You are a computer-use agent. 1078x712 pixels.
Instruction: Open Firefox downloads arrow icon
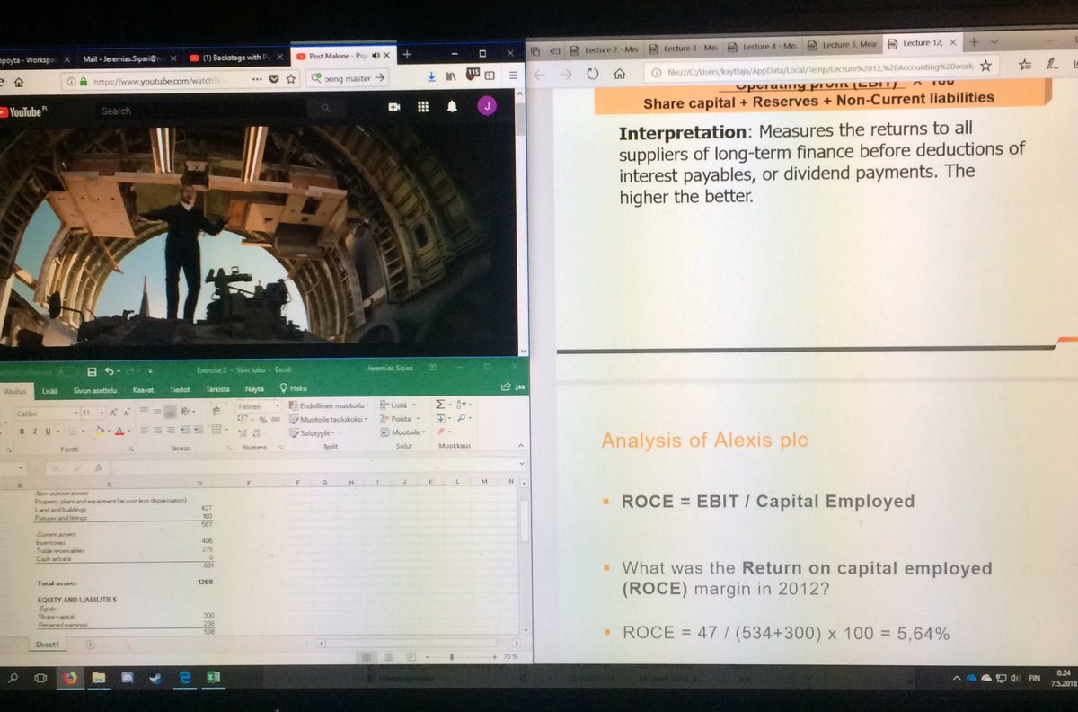click(x=433, y=78)
